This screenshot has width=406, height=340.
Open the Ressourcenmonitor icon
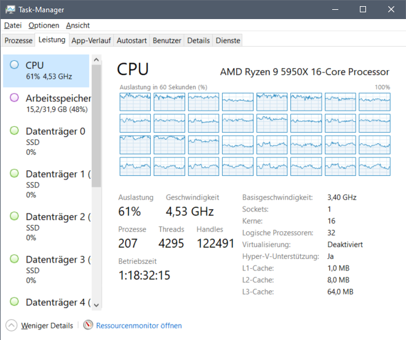point(88,325)
